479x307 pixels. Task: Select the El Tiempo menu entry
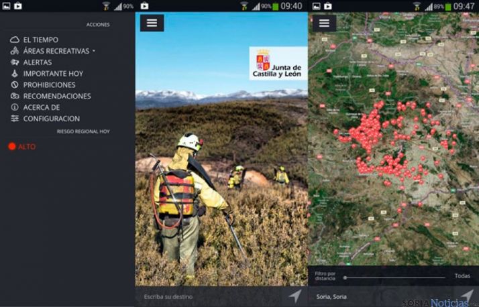click(40, 40)
